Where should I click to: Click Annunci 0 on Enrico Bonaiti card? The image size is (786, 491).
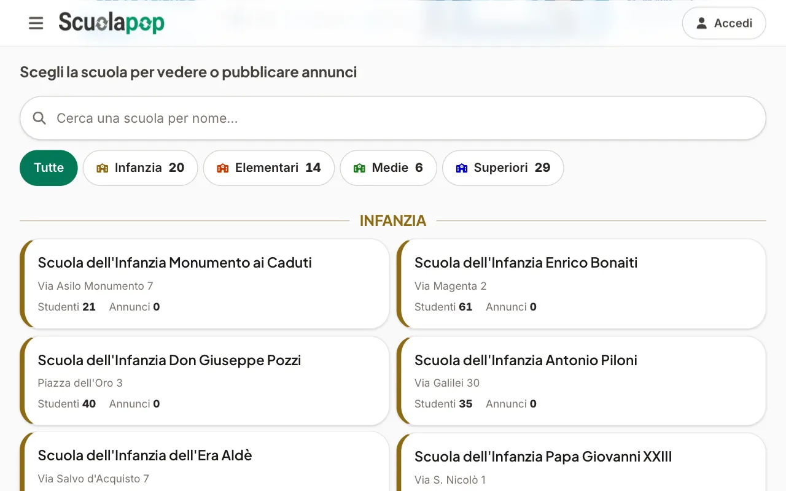tap(511, 307)
